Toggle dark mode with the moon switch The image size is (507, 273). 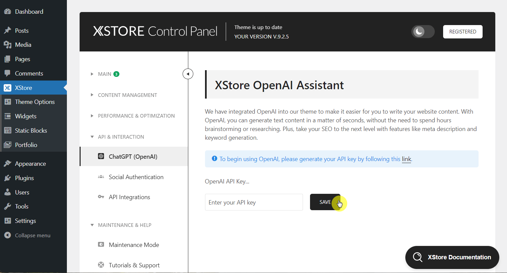423,31
